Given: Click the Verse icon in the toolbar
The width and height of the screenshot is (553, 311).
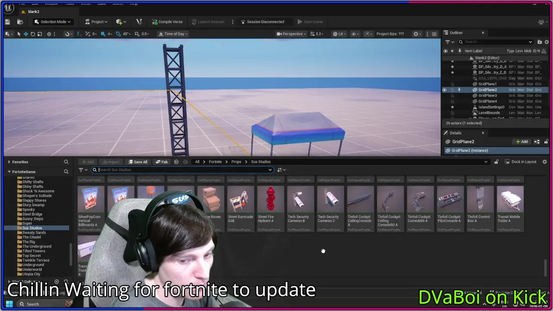Looking at the screenshot, I should [139, 22].
